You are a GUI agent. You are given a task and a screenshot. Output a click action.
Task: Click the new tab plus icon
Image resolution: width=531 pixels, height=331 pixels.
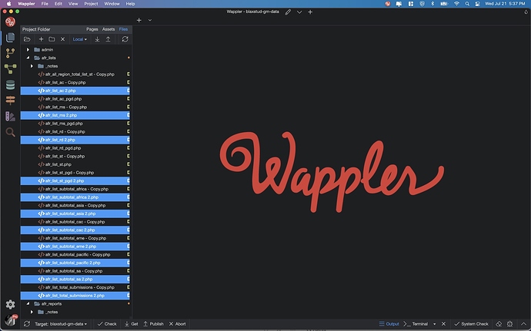(x=139, y=20)
